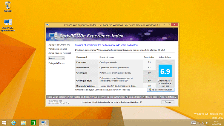Image resolution: width=224 pixels, height=126 pixels.
Task: Select the Memoire vive row label
Action: pos(82,67)
